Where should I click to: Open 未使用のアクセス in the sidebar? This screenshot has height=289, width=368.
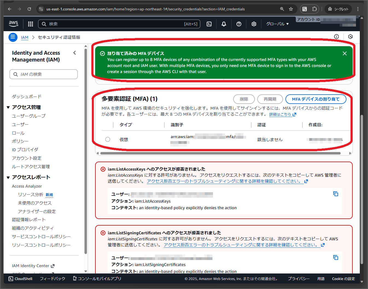35,203
